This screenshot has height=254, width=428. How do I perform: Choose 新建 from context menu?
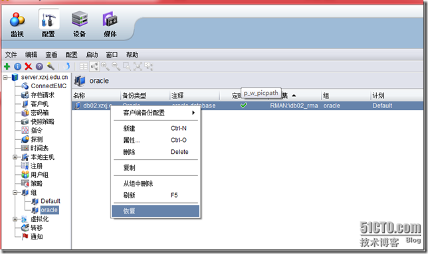156,129
